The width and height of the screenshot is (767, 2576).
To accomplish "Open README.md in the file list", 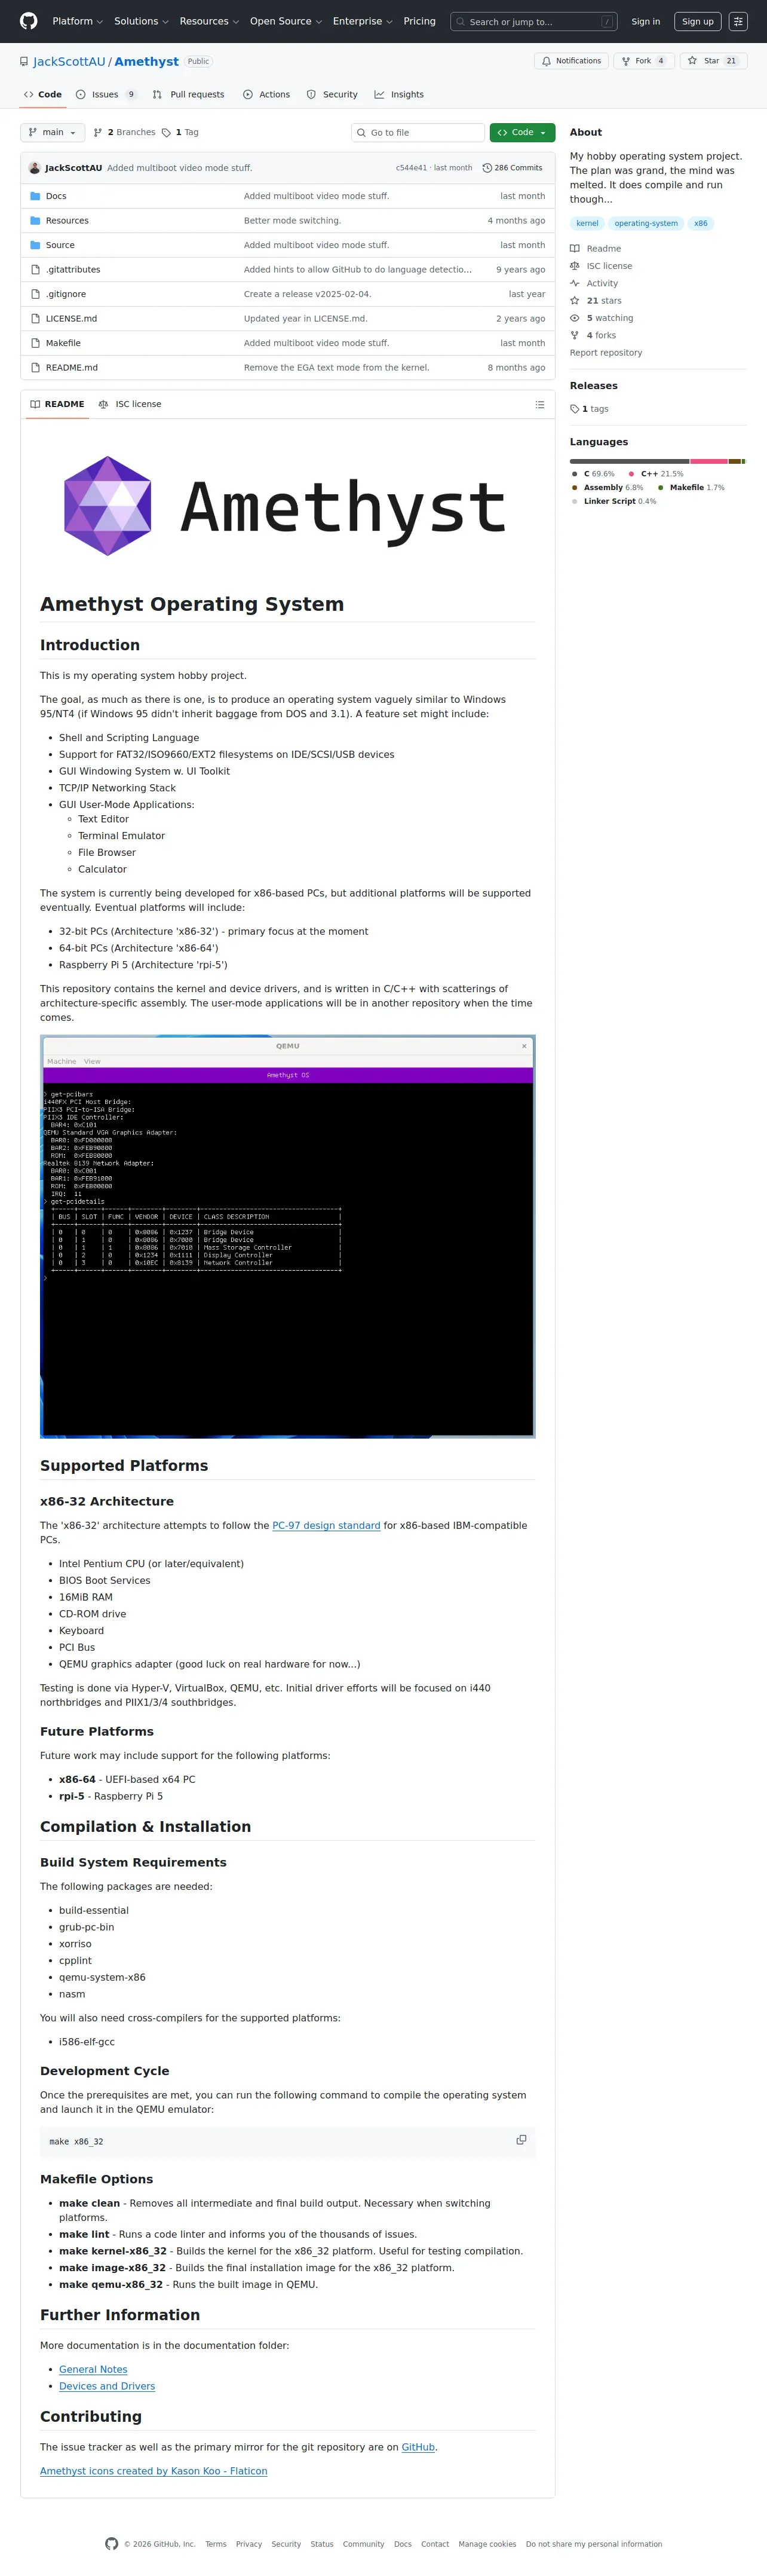I will [x=72, y=368].
